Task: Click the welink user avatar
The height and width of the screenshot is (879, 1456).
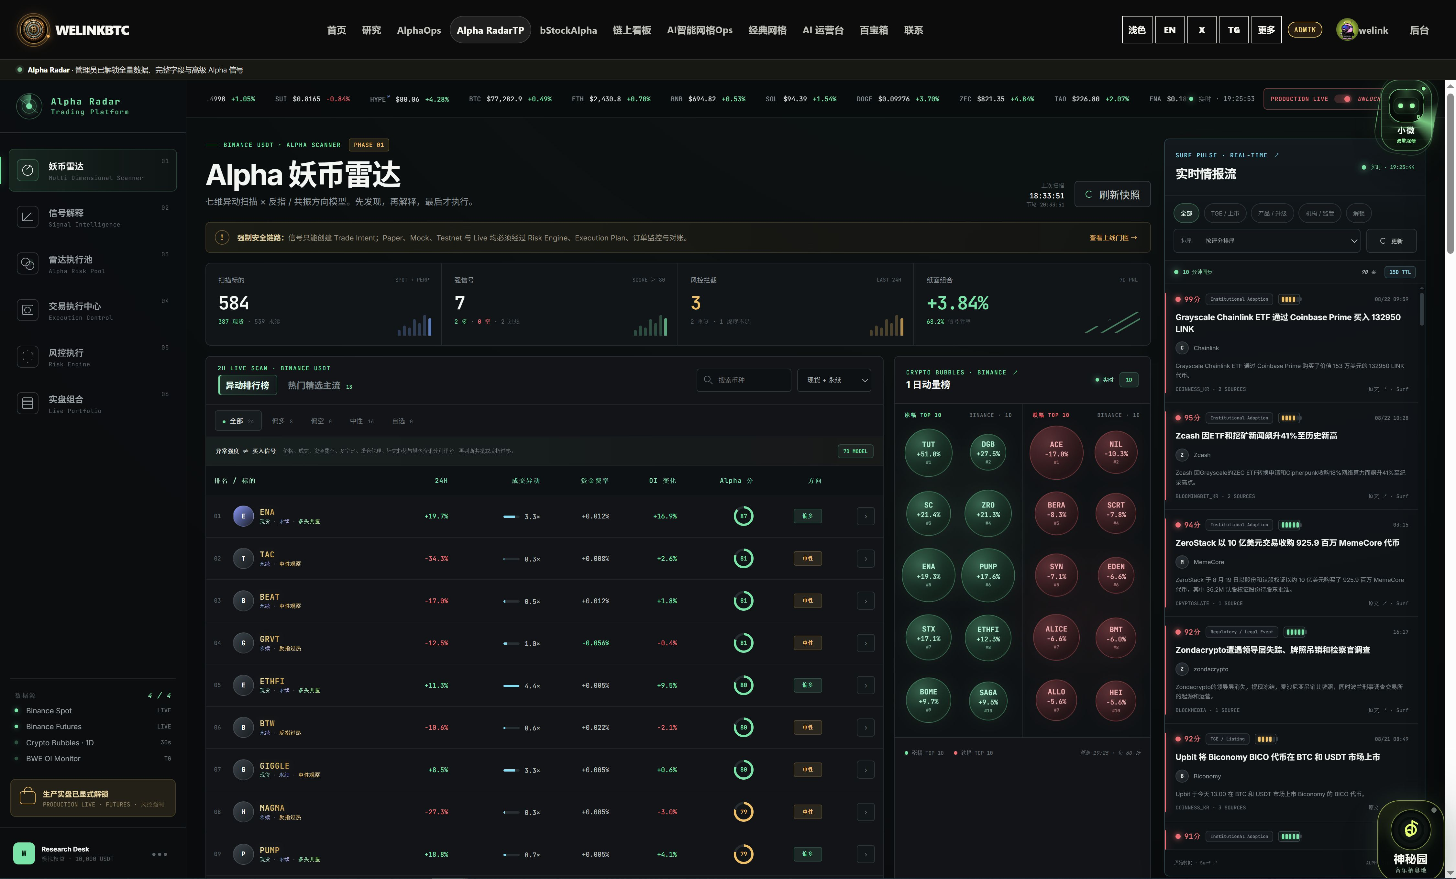Action: tap(1347, 30)
